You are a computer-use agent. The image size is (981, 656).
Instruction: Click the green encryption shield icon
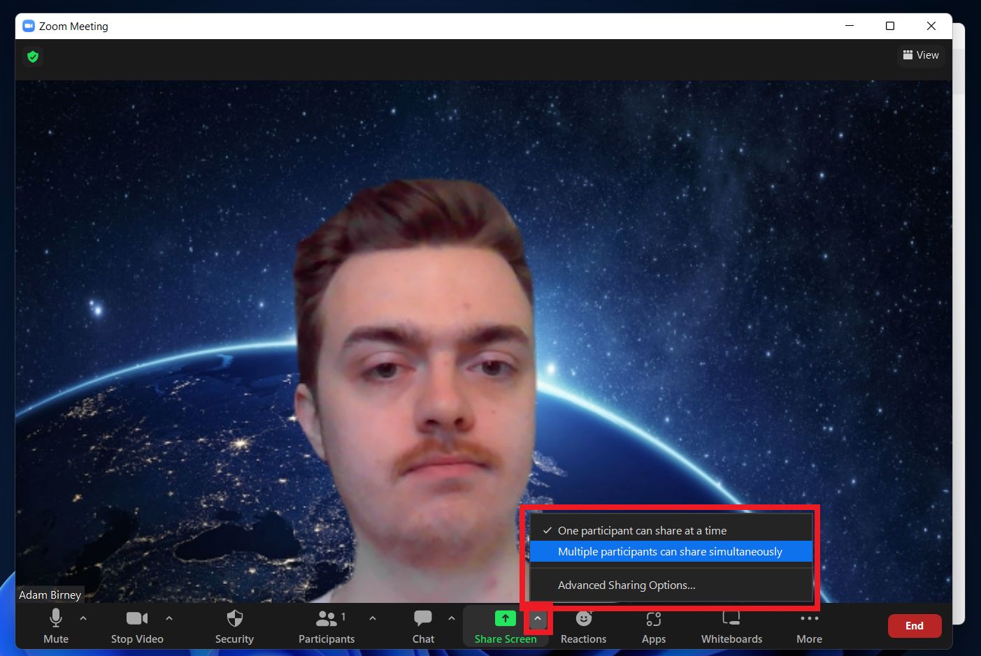pyautogui.click(x=33, y=57)
